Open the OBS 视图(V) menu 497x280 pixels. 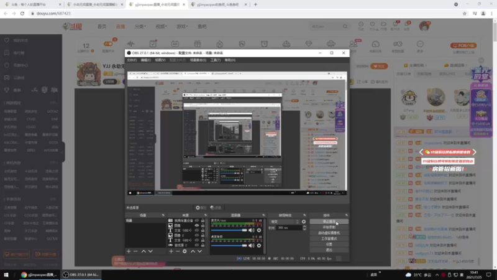160,60
